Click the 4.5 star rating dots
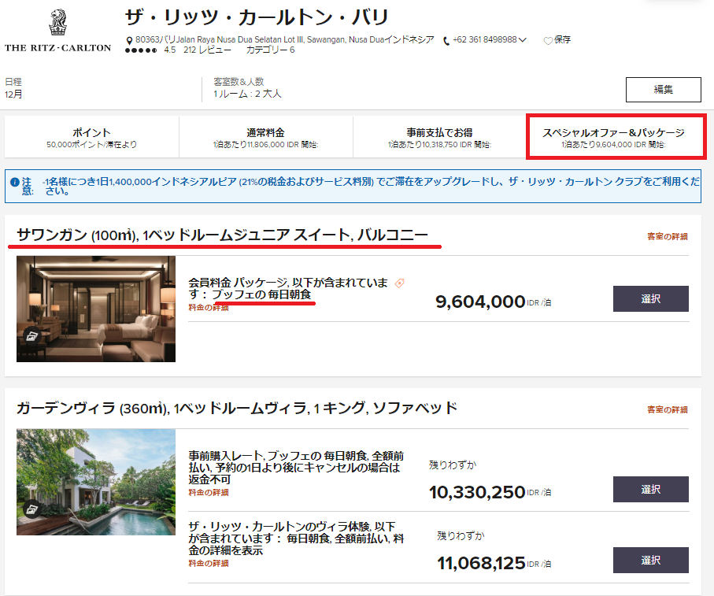Image resolution: width=714 pixels, height=596 pixels. pos(141,50)
